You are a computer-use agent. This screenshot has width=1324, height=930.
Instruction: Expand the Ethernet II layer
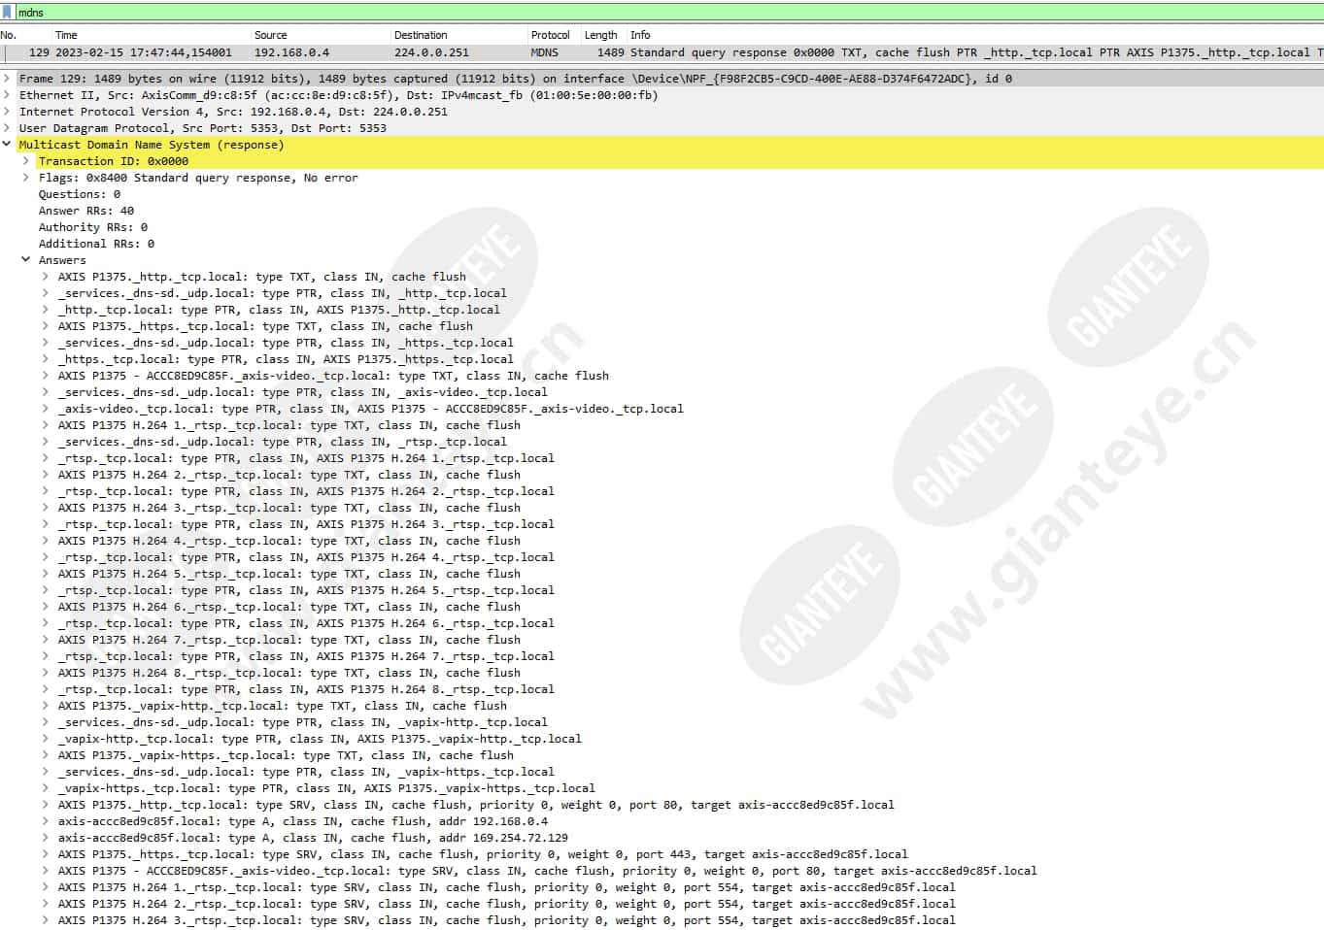(x=8, y=95)
